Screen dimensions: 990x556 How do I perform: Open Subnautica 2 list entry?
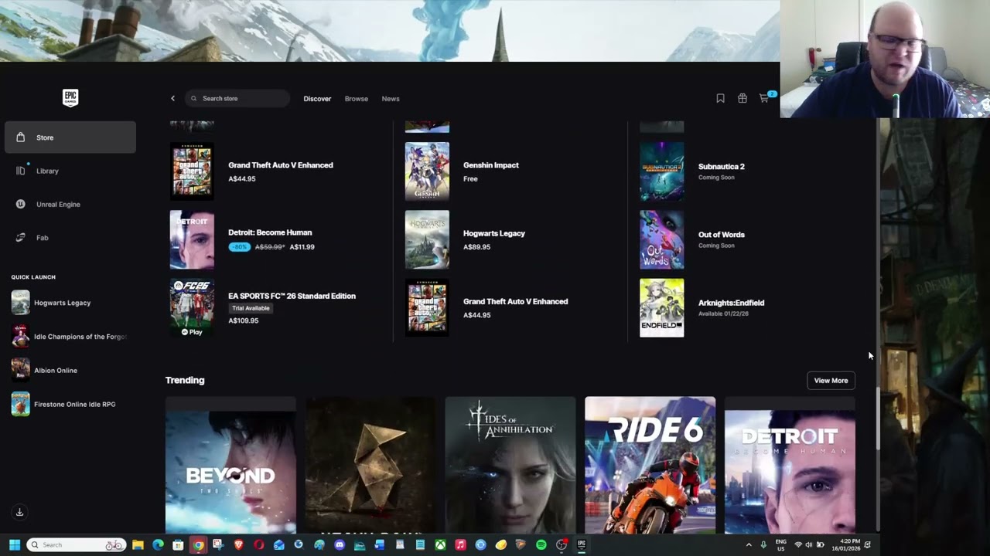pyautogui.click(x=746, y=171)
